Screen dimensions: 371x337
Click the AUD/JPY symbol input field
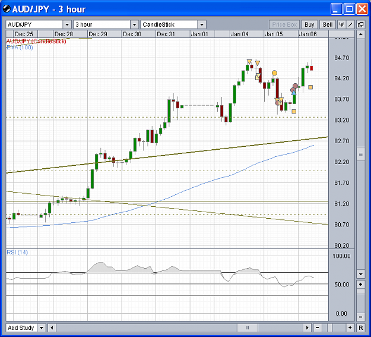[34, 24]
